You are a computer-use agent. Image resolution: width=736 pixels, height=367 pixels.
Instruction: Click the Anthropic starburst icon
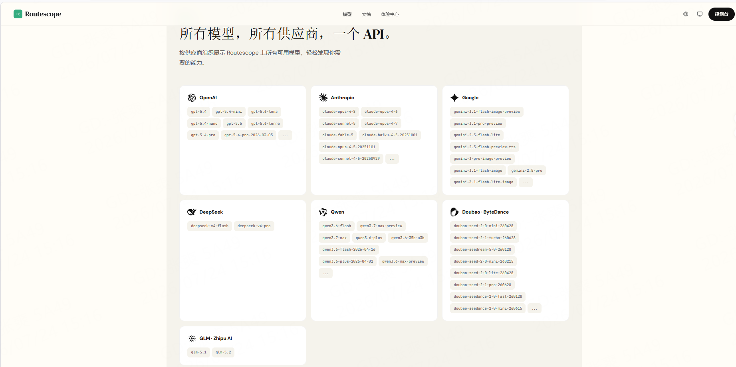coord(323,98)
